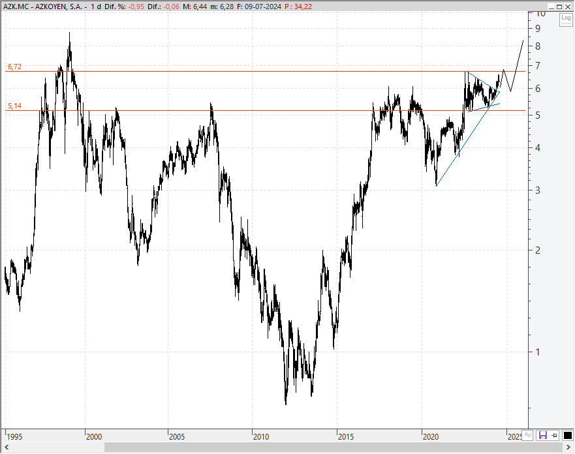Click the price axis label 8
Viewport: 575px width, 454px height.
538,46
